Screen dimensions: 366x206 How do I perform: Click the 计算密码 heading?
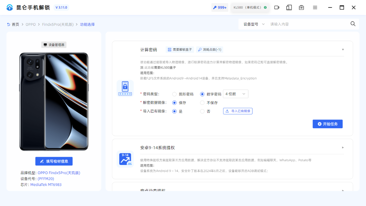pyautogui.click(x=148, y=50)
